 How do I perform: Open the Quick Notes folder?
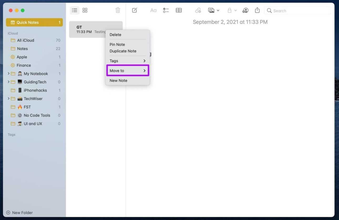[34, 22]
